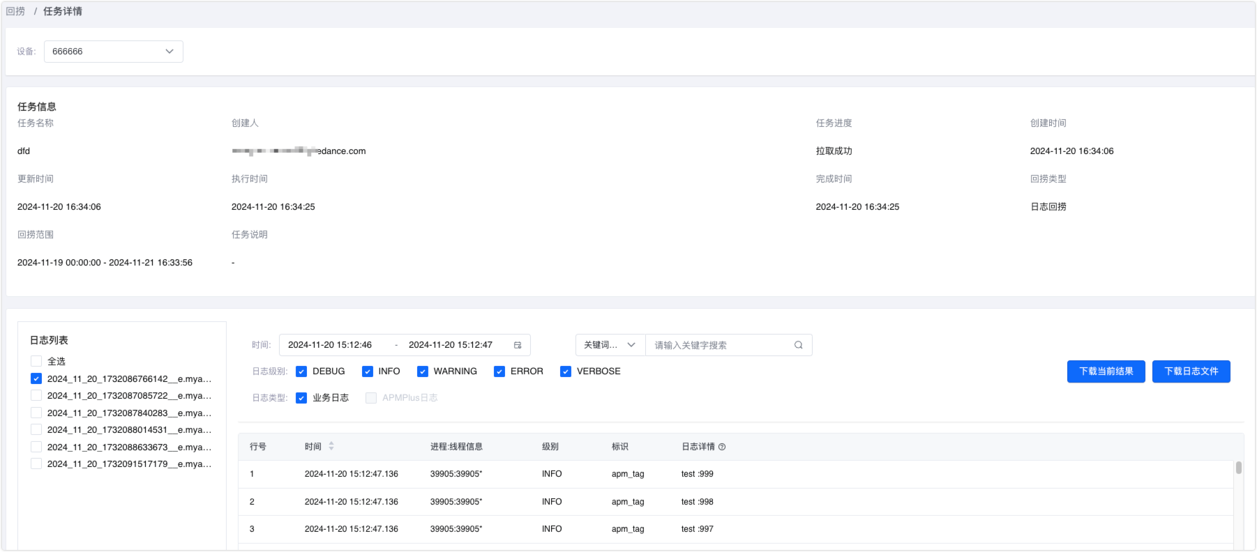
Task: Click the keyword search magnifier icon
Action: pos(798,345)
